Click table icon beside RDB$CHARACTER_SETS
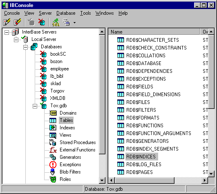The image size is (217, 194). 121,40
